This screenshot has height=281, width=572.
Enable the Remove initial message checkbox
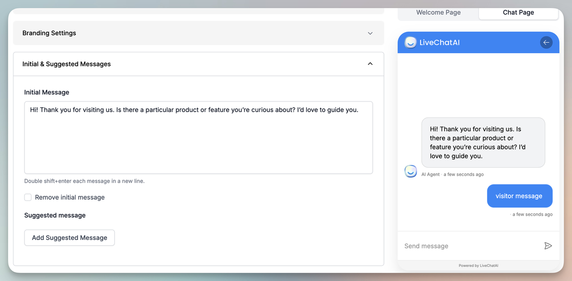point(28,197)
